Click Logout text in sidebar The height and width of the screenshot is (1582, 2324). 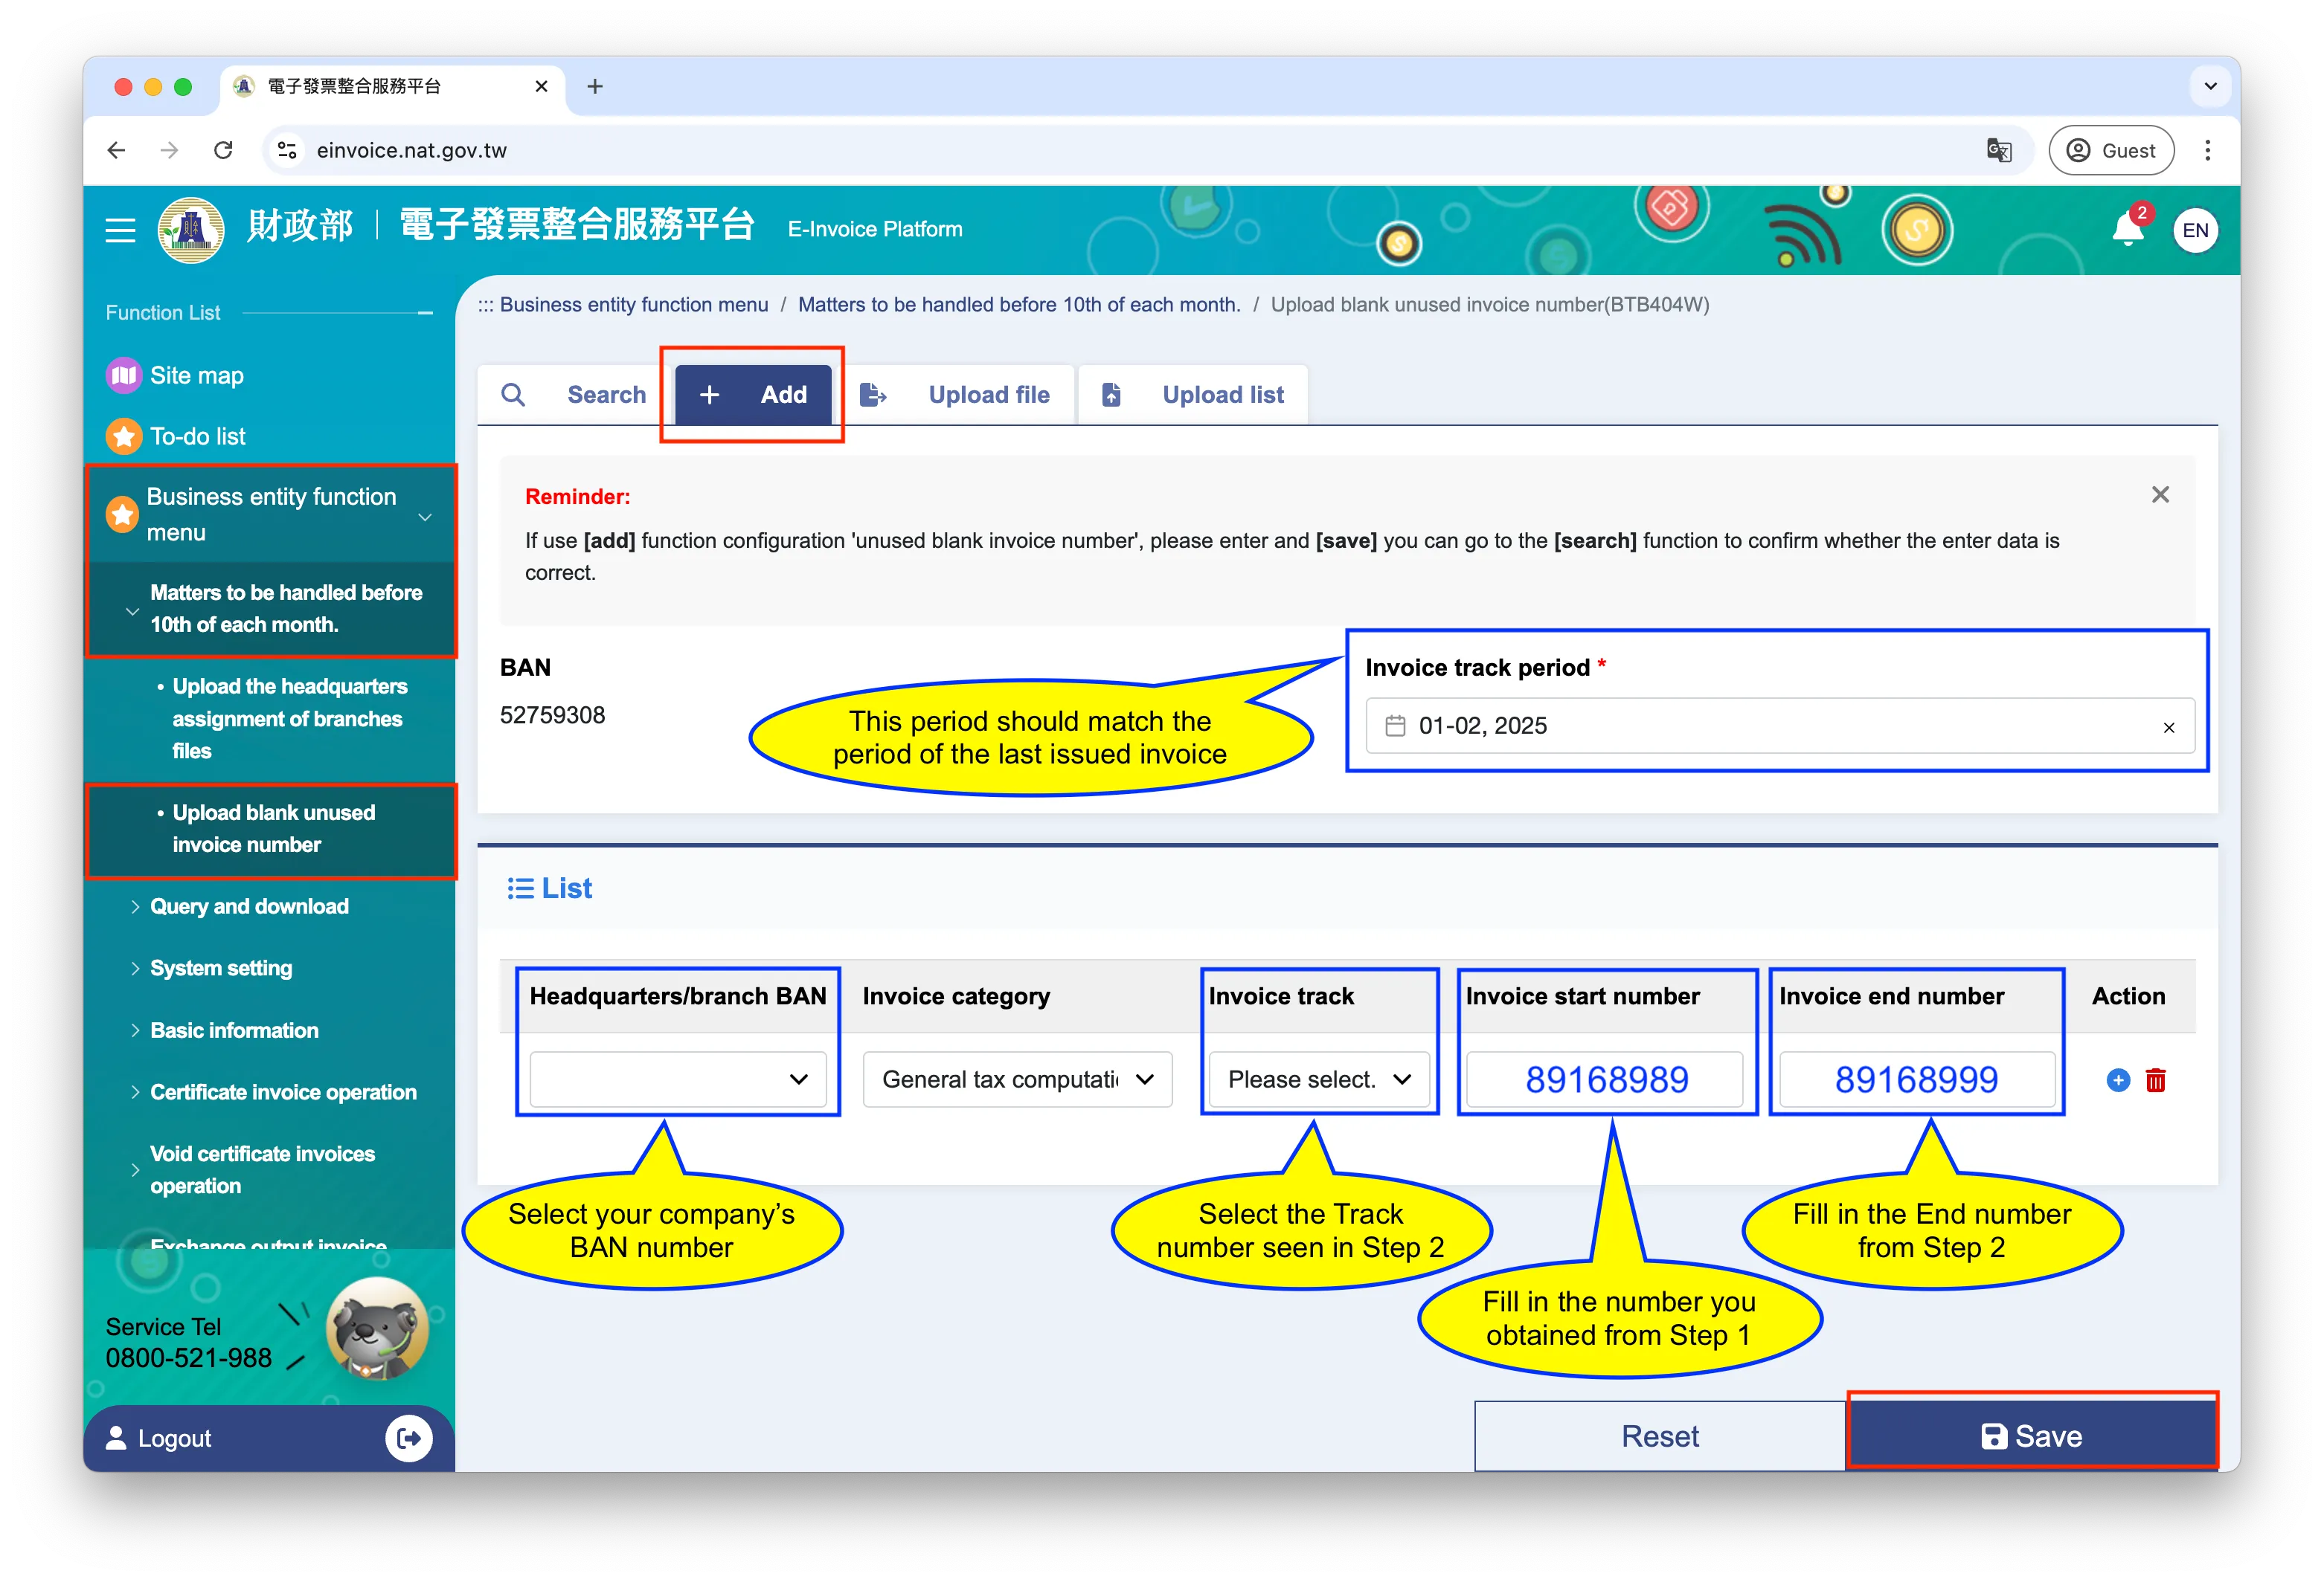pos(174,1438)
